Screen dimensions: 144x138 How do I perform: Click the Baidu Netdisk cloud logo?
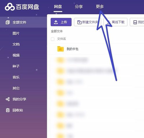(10, 7)
